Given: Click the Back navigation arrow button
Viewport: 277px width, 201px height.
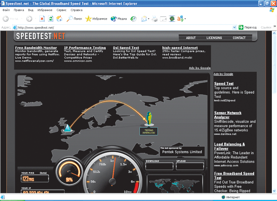Looking at the screenshot, I should click(x=6, y=19).
